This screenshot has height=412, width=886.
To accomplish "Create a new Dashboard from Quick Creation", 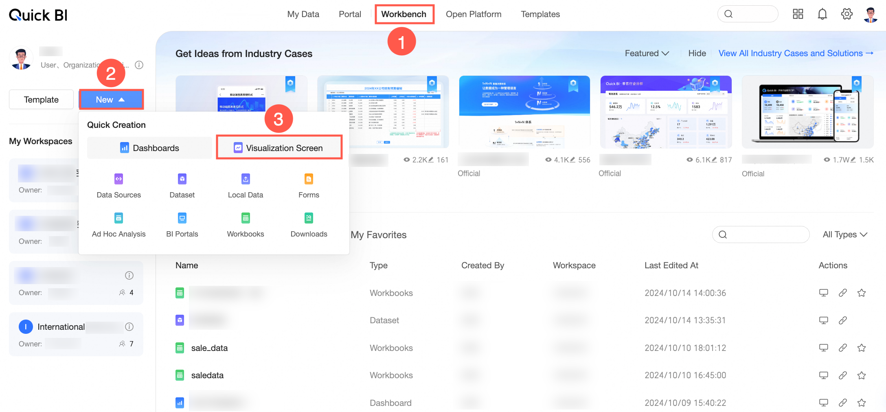I will coord(149,148).
